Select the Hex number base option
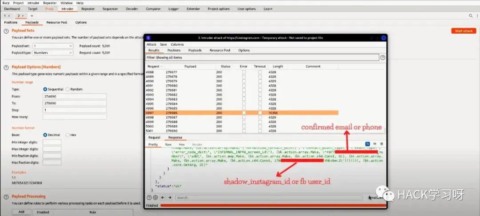The image size is (480, 216). coord(68,135)
